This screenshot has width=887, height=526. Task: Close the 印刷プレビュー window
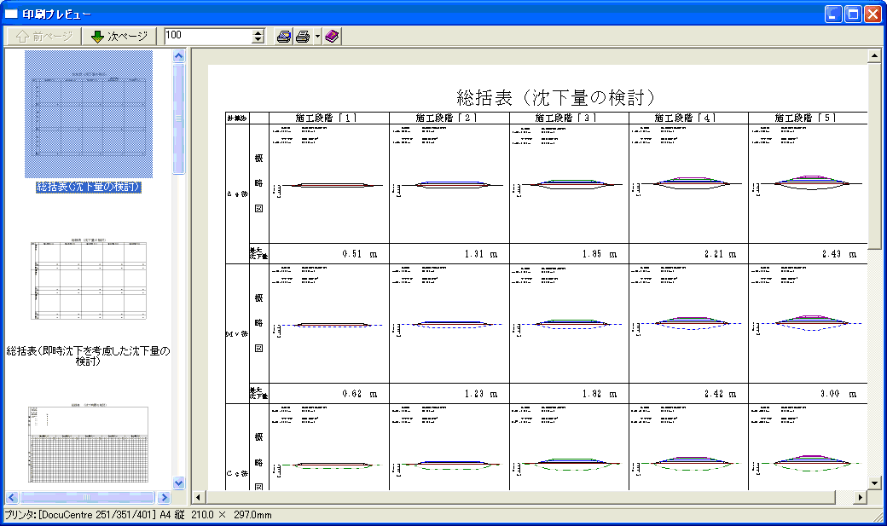click(x=873, y=14)
